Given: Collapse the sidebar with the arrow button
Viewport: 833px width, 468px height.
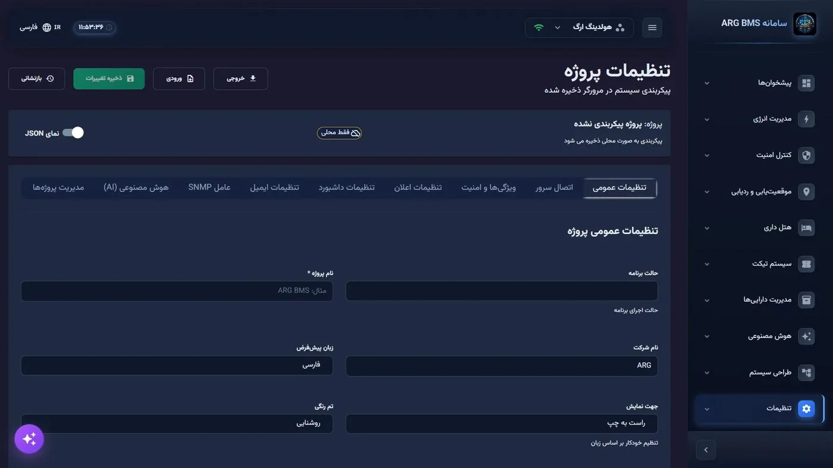Looking at the screenshot, I should coord(706,450).
